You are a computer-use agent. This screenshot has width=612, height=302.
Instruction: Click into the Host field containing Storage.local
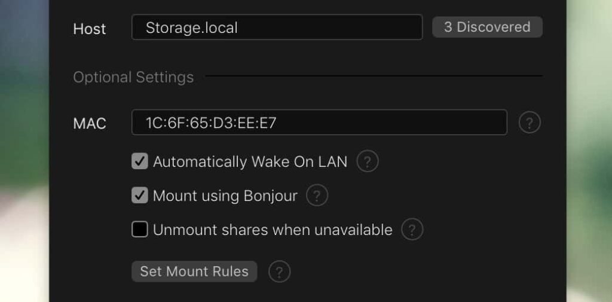pos(277,28)
